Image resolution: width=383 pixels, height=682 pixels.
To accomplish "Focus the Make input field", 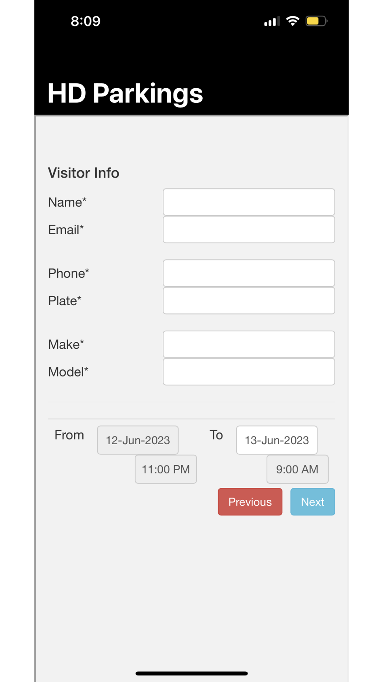I will tap(249, 344).
